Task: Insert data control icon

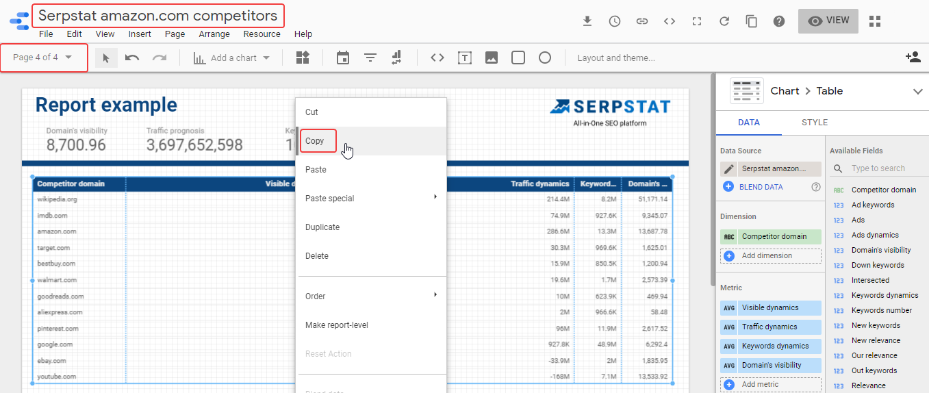Action: point(396,58)
